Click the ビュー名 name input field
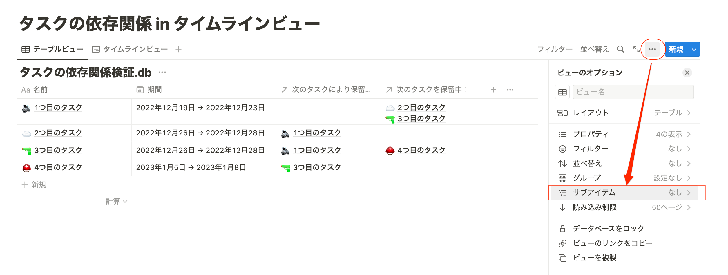 (633, 92)
